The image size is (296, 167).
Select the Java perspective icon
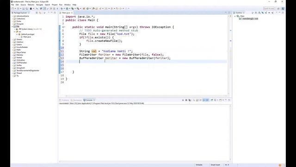pyautogui.click(x=283, y=8)
